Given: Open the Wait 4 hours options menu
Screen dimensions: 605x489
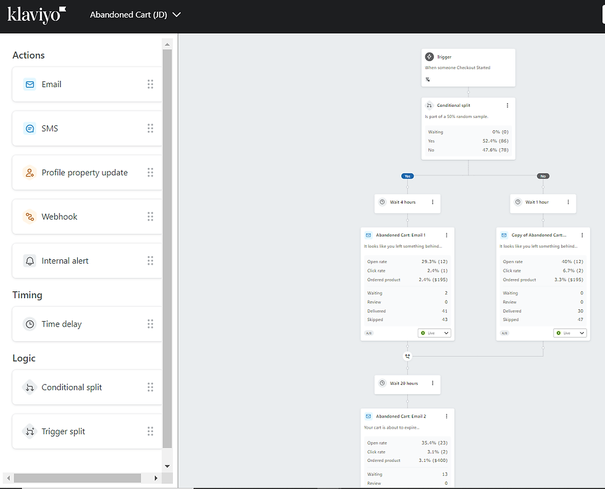Looking at the screenshot, I should (x=433, y=202).
